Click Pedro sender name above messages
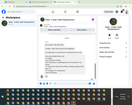The image size is (132, 105). [x=47, y=42]
